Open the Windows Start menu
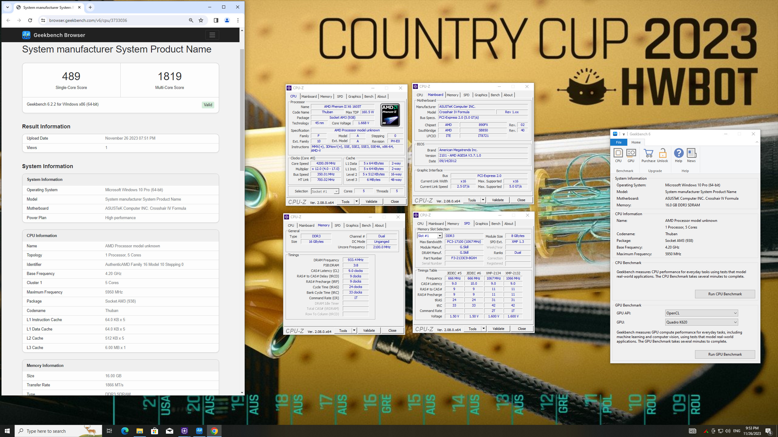The height and width of the screenshot is (437, 778). click(x=7, y=431)
